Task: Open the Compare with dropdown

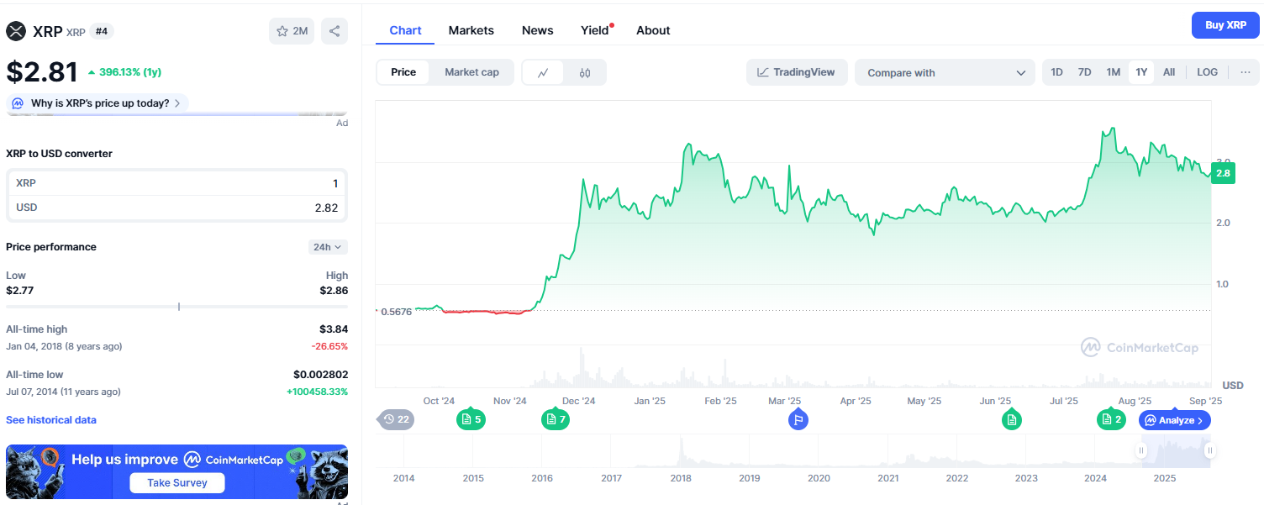Action: pos(945,72)
